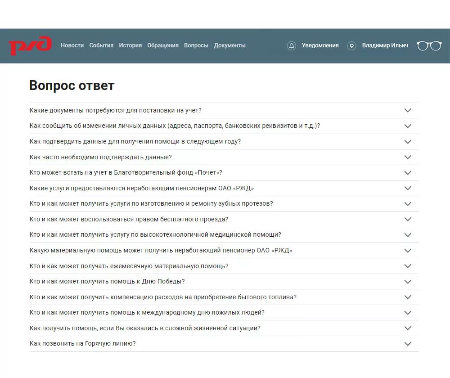Expand chevron for Victory Day help question
450x378 pixels.
(x=408, y=282)
